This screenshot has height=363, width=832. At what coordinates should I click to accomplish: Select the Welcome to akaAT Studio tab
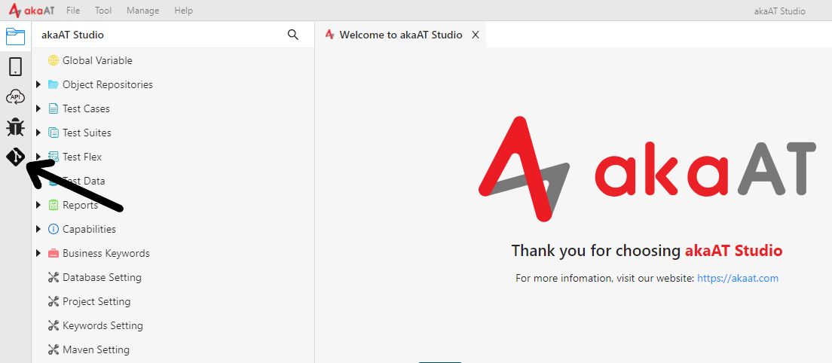pos(401,35)
